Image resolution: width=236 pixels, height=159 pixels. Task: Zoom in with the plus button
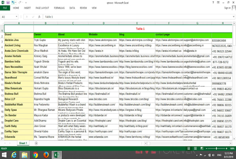226,149
